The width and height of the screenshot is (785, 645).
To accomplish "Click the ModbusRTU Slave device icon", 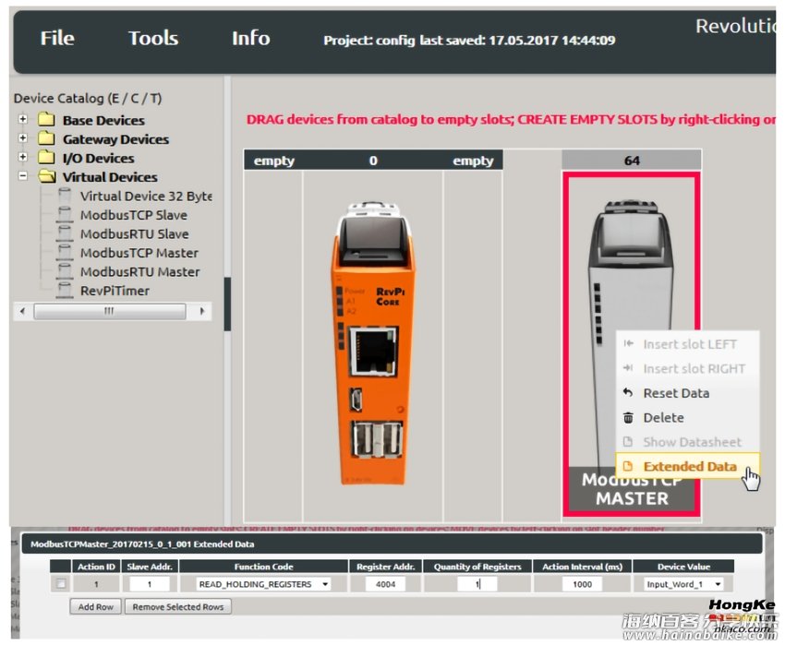I will coord(65,233).
